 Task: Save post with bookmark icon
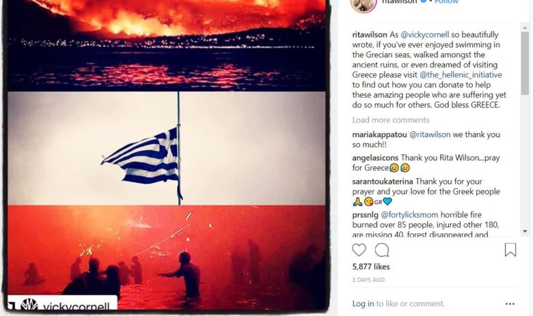click(x=510, y=250)
